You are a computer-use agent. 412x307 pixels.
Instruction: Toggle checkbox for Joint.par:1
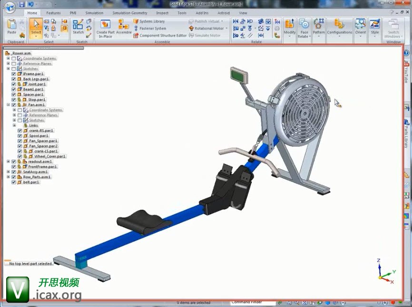point(14,84)
